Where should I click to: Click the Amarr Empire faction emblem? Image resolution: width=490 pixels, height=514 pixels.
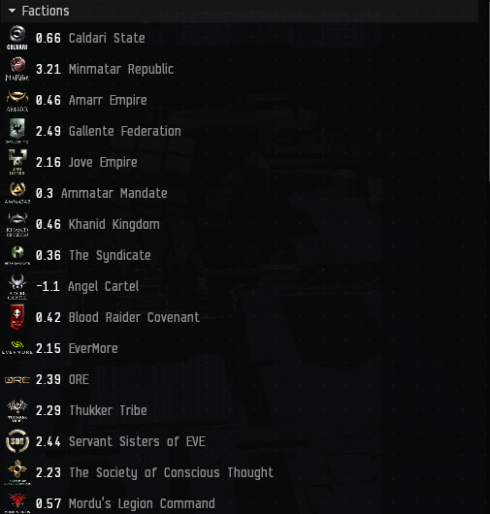pyautogui.click(x=17, y=100)
